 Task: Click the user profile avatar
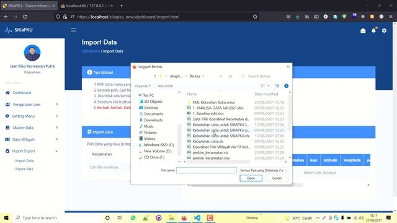(x=32, y=53)
